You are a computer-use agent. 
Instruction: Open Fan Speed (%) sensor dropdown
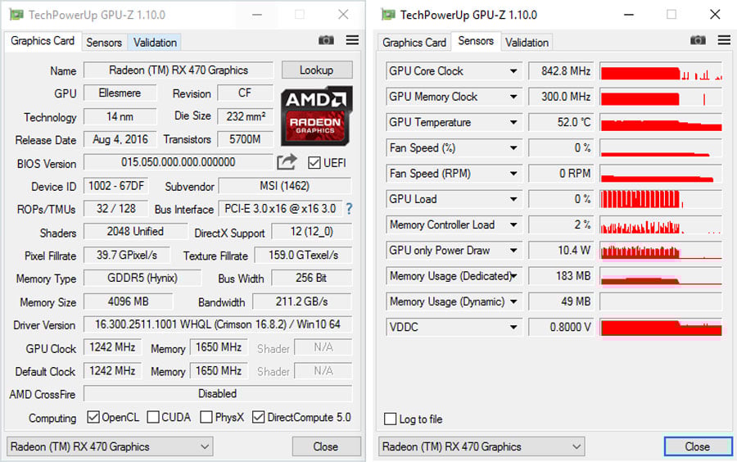pos(513,148)
